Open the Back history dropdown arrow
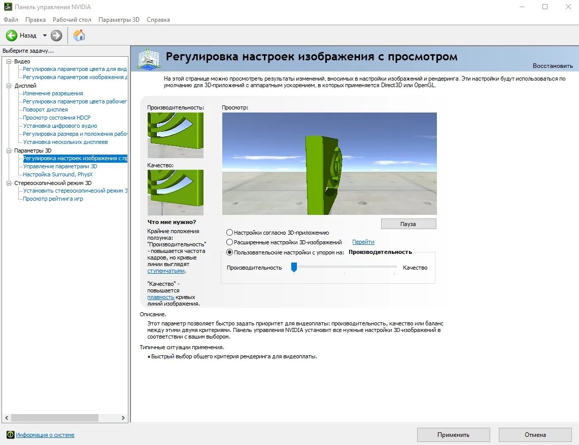This screenshot has width=579, height=445. (45, 35)
